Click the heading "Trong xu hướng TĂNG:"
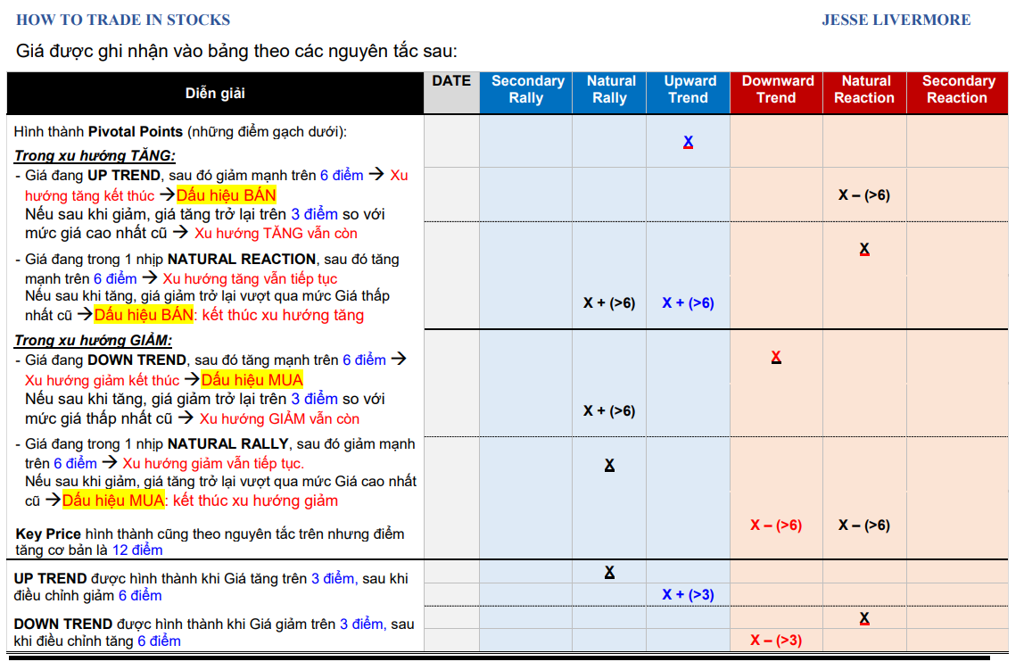The image size is (1024, 670). [x=95, y=156]
